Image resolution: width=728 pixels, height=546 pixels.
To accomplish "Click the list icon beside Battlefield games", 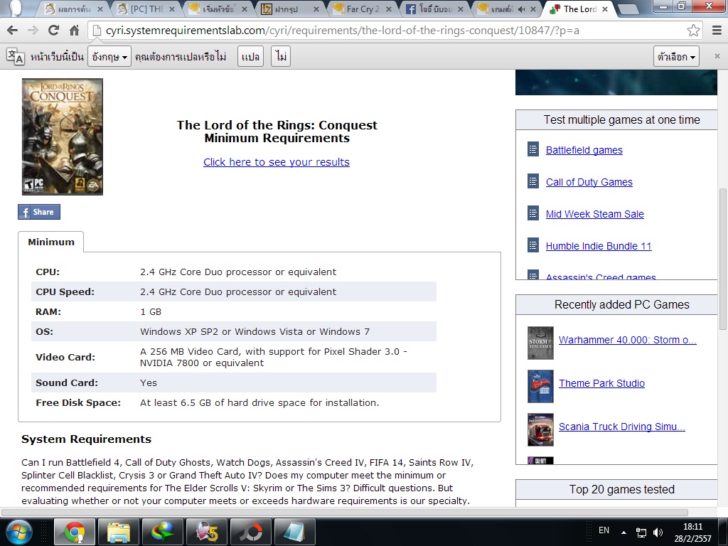I will [533, 149].
